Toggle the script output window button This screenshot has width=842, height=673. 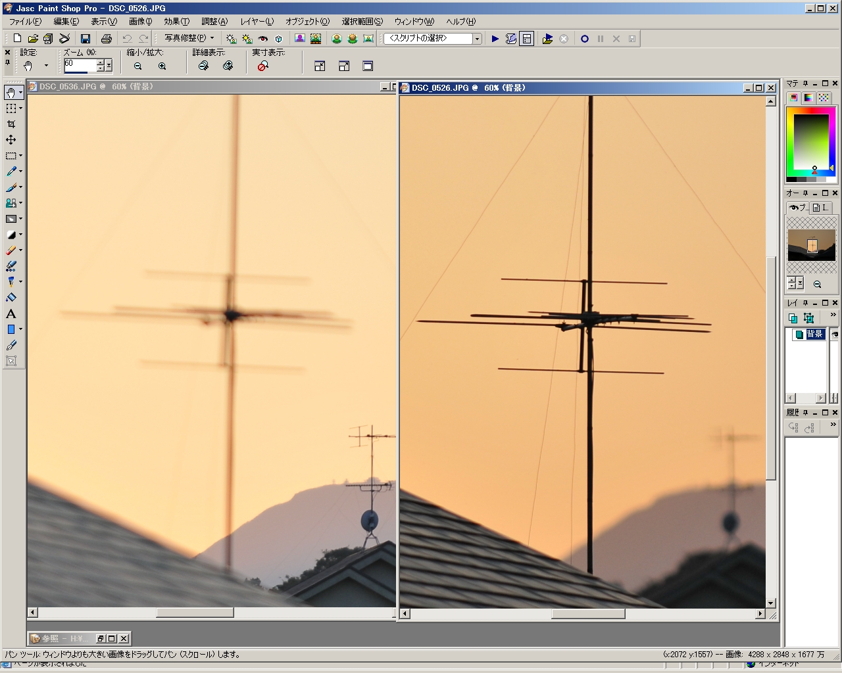pos(527,39)
